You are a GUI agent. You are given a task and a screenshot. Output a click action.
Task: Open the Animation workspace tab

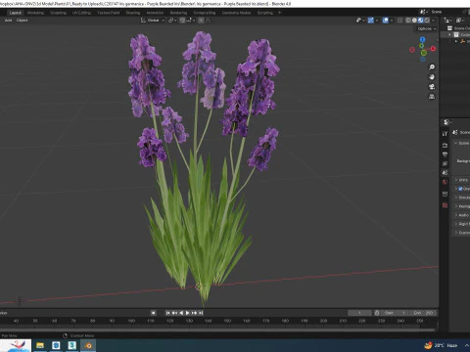[x=155, y=13]
